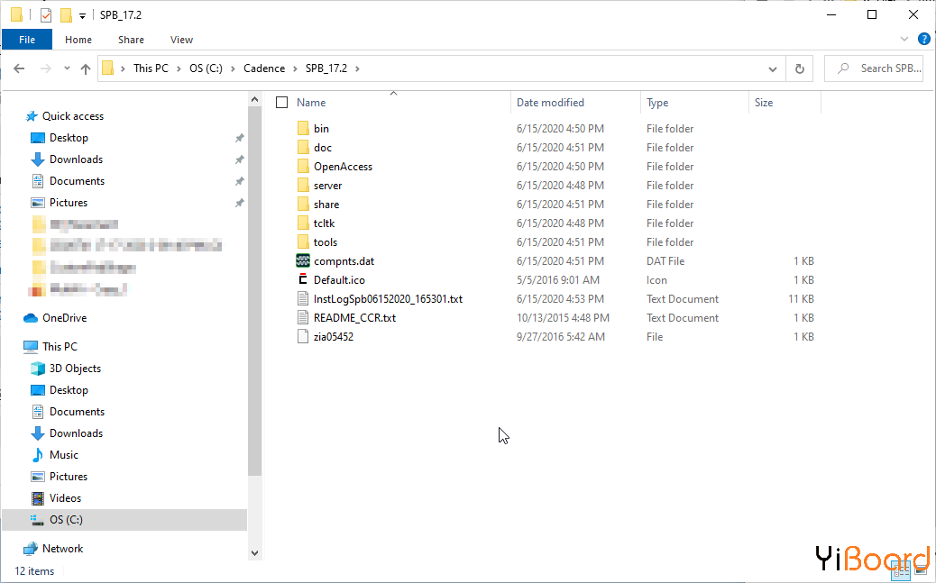
Task: Unpin Documents from Quick access
Action: pos(239,181)
